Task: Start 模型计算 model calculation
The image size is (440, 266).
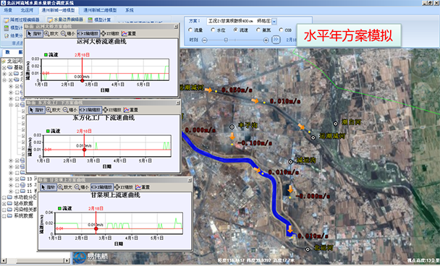Action: [99, 20]
